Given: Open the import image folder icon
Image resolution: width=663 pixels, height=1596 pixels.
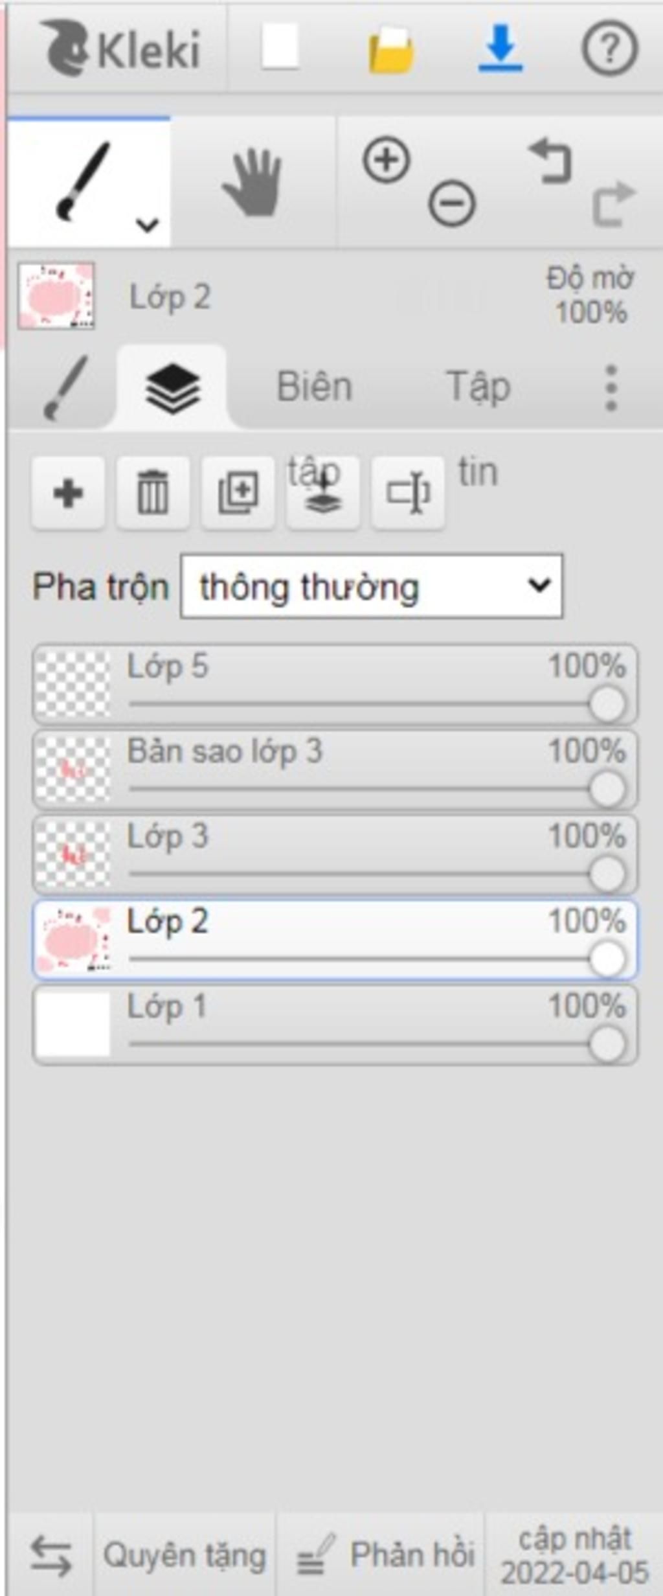Looking at the screenshot, I should click(391, 49).
